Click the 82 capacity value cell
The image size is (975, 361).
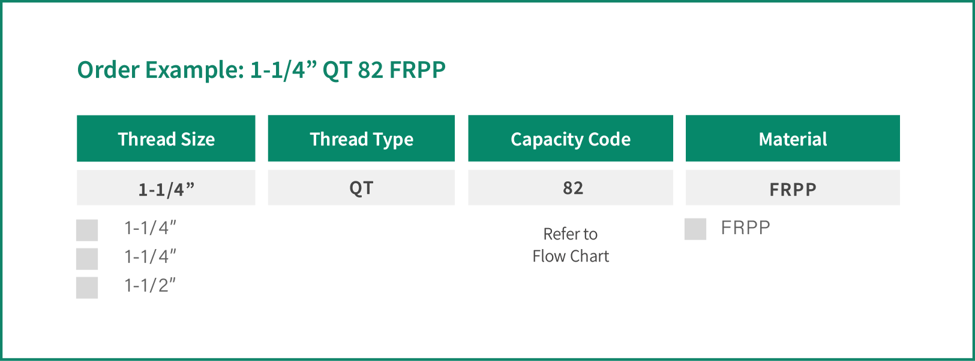[571, 188]
